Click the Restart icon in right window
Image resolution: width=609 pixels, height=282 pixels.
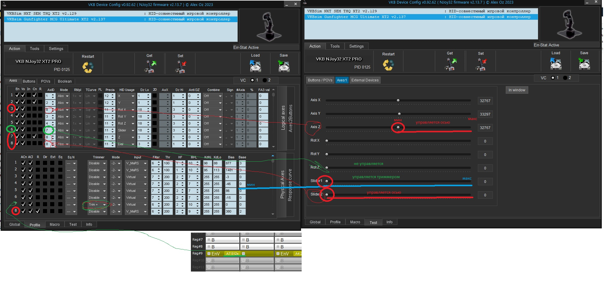click(x=388, y=65)
